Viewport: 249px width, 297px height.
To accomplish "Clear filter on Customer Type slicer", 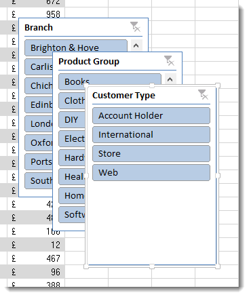I will (204, 95).
